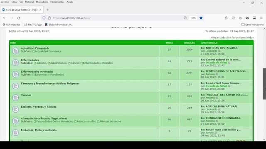
Task: Open the Otros marcadores folder
Action: [253, 25]
